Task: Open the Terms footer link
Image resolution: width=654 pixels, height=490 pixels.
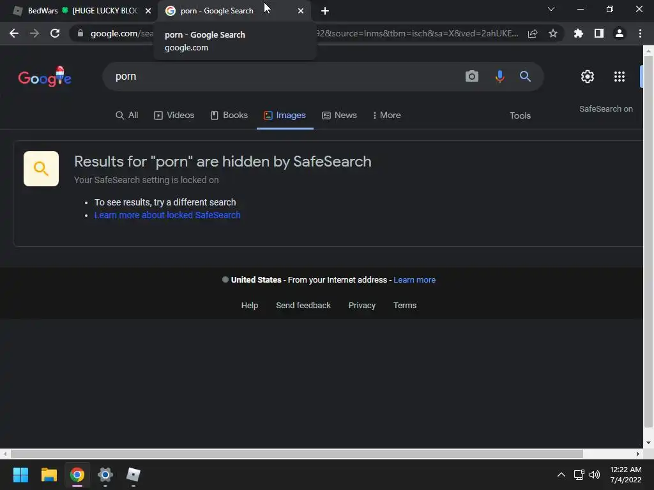Action: [x=404, y=306]
